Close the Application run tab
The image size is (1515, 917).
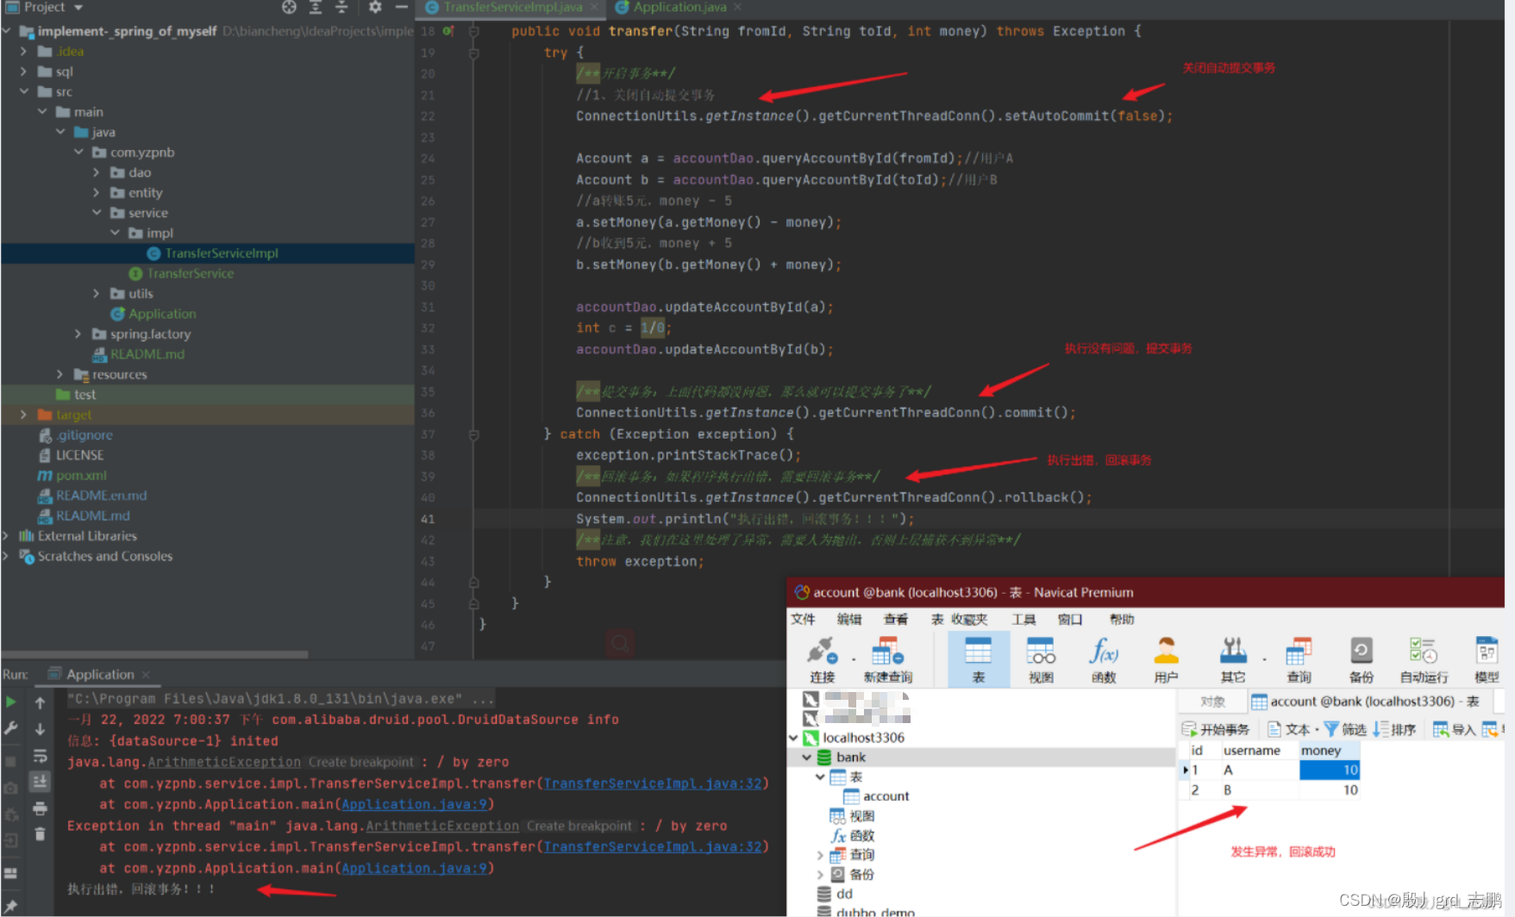tap(146, 675)
